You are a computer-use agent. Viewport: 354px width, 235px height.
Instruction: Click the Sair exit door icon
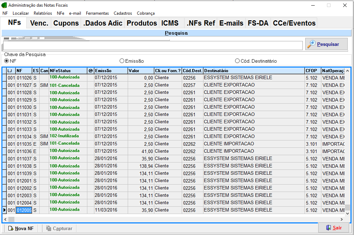coord(328,228)
